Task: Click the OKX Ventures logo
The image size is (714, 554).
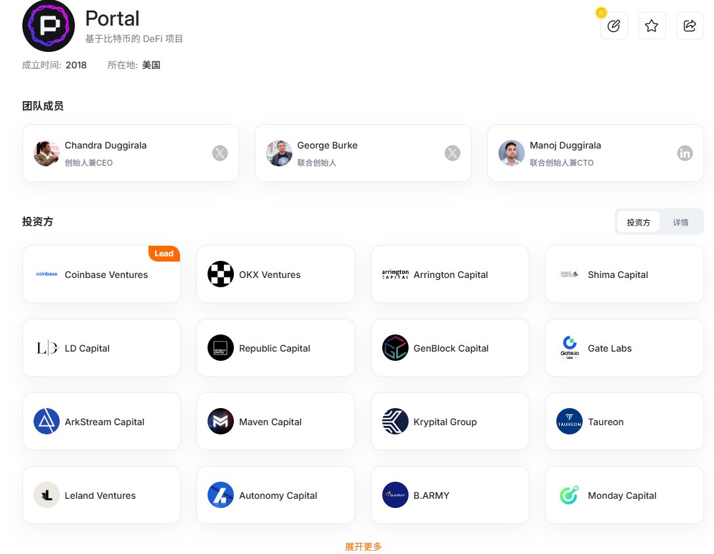Action: 220,275
